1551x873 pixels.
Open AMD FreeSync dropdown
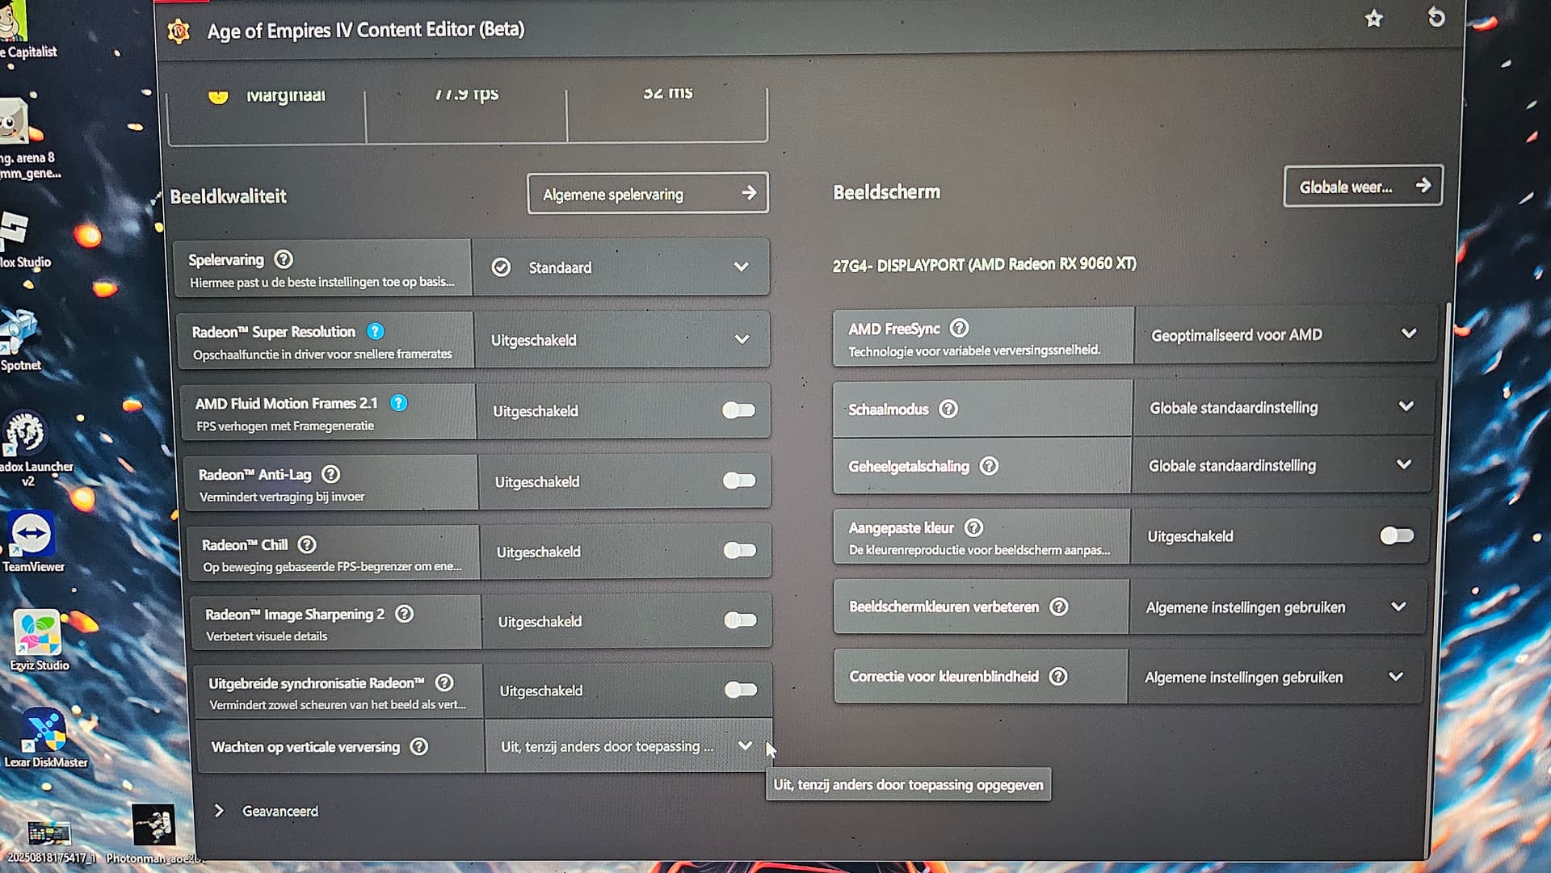[x=1284, y=334]
